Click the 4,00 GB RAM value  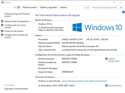coord(73,43)
